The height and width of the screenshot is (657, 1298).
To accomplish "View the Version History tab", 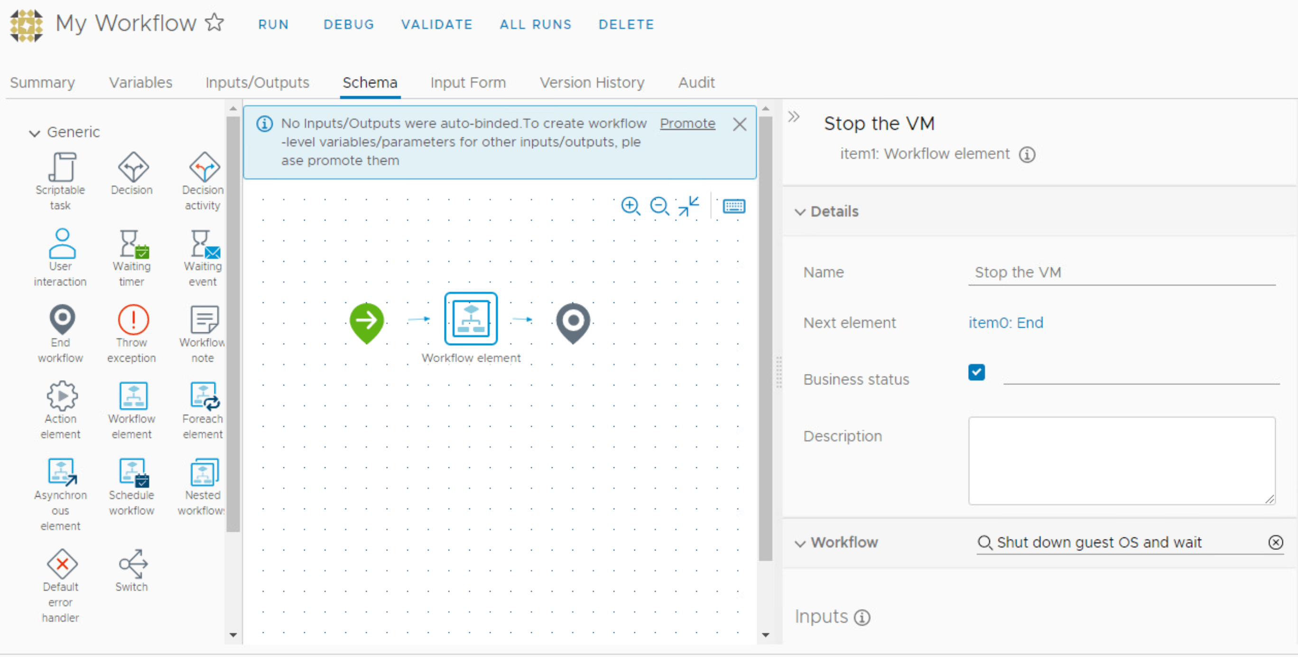I will (592, 82).
